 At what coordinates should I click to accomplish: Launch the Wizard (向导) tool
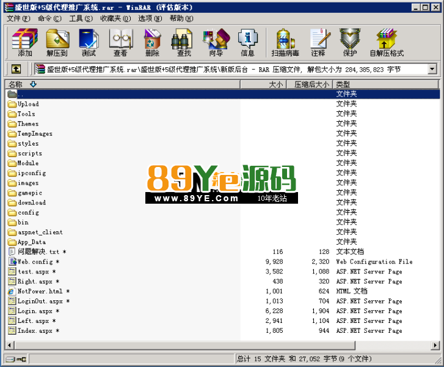click(216, 42)
